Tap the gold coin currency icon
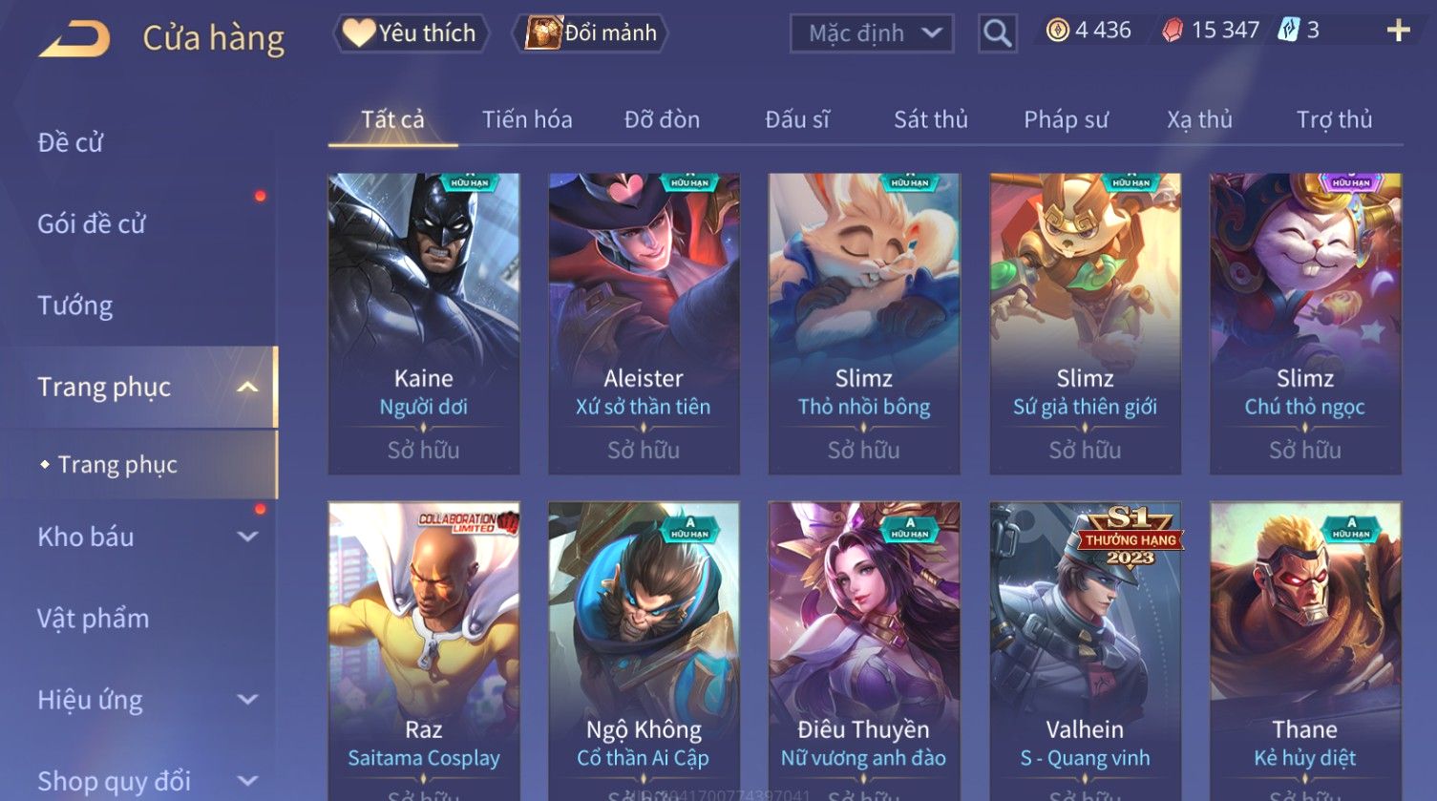 [1057, 31]
